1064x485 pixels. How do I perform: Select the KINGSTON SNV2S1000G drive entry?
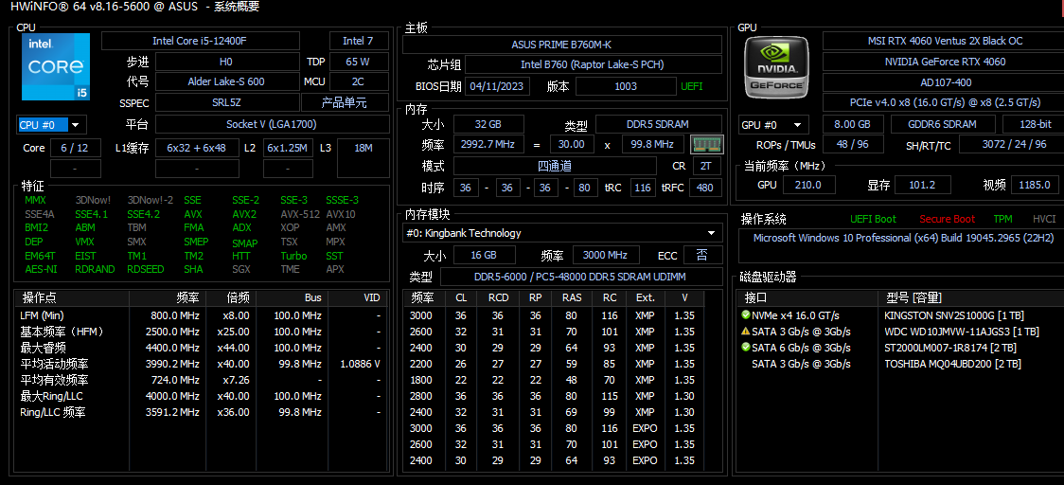[x=954, y=315]
